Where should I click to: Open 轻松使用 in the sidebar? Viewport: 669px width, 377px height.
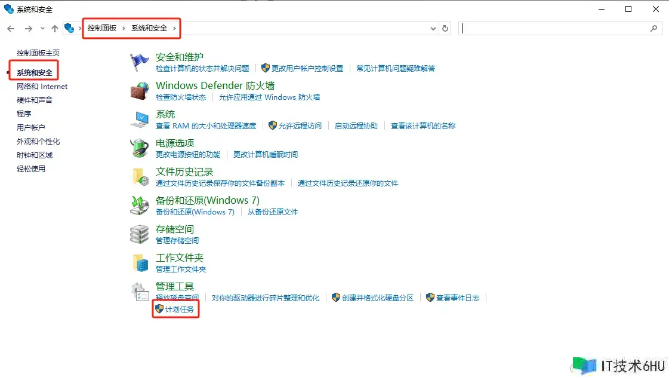(30, 168)
